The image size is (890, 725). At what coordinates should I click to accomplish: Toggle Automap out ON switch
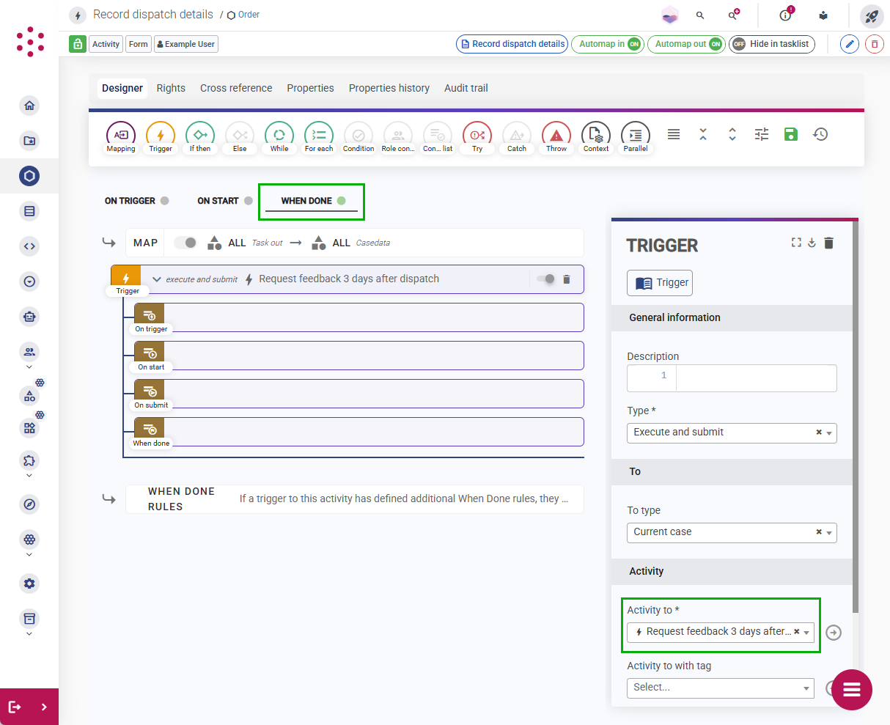point(686,44)
